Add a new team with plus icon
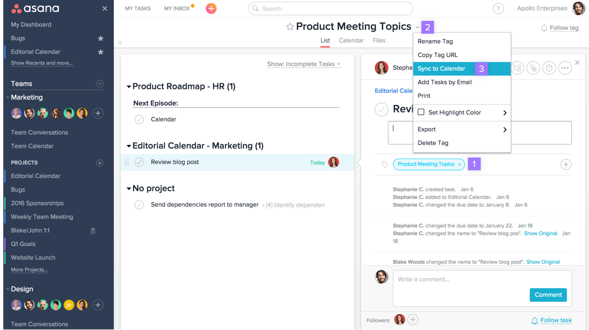This screenshot has width=589, height=330. [100, 84]
